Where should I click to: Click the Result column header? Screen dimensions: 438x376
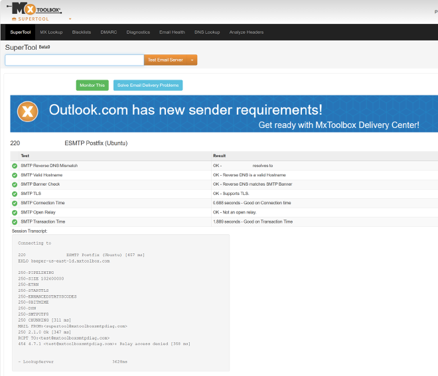[219, 156]
